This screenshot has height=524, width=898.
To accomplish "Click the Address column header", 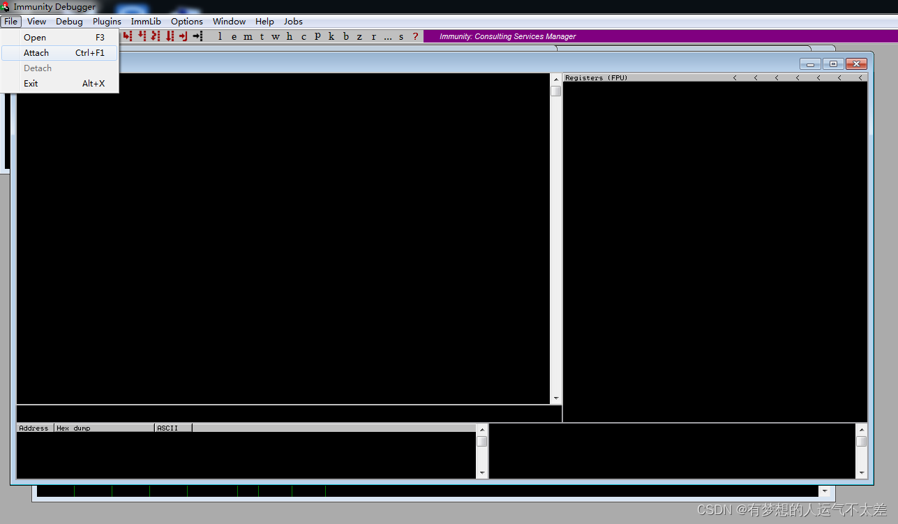I will pyautogui.click(x=35, y=428).
